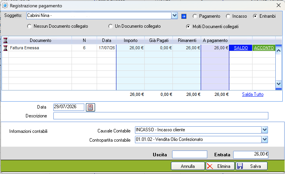285x174 pixels.
Task: Expand the Causale Contabile dropdown
Action: [x=265, y=130]
